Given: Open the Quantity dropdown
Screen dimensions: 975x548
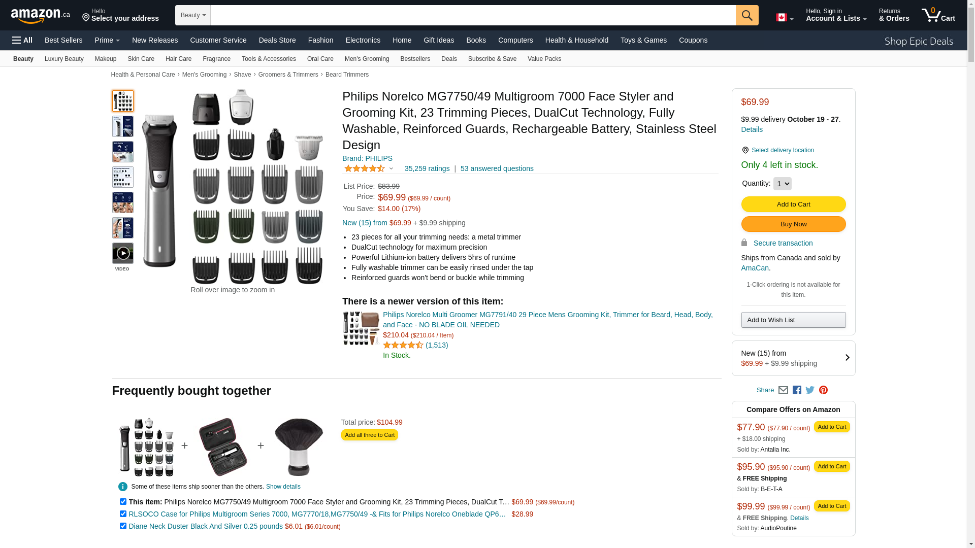Looking at the screenshot, I should pyautogui.click(x=782, y=184).
